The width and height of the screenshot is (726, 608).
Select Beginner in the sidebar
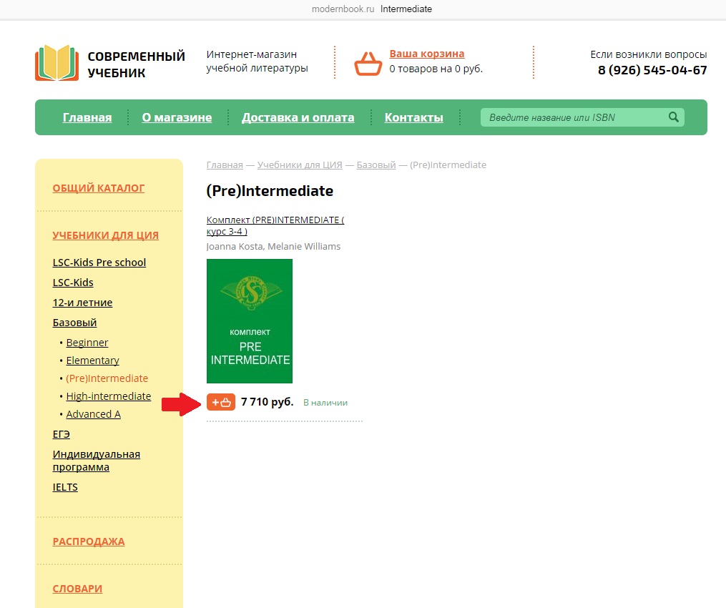tap(87, 343)
